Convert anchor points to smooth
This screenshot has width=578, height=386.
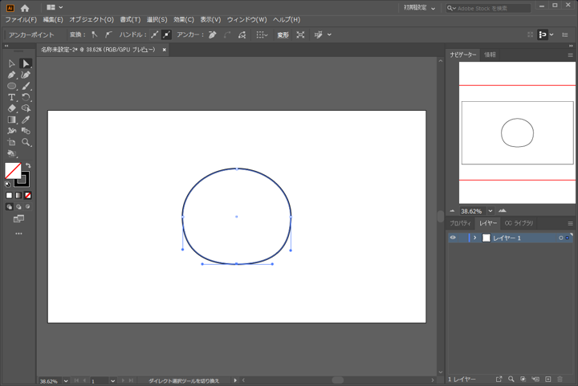pyautogui.click(x=108, y=35)
